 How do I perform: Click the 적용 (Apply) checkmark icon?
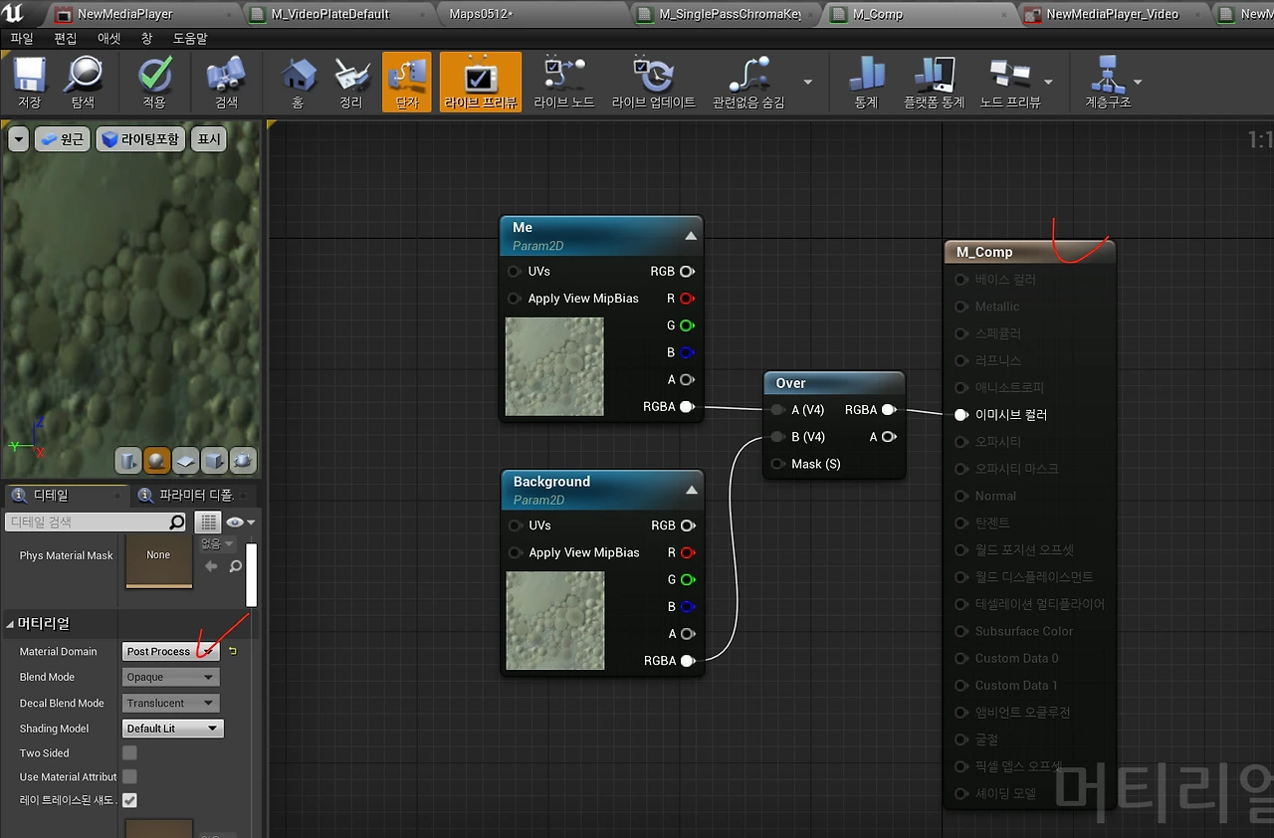click(154, 82)
